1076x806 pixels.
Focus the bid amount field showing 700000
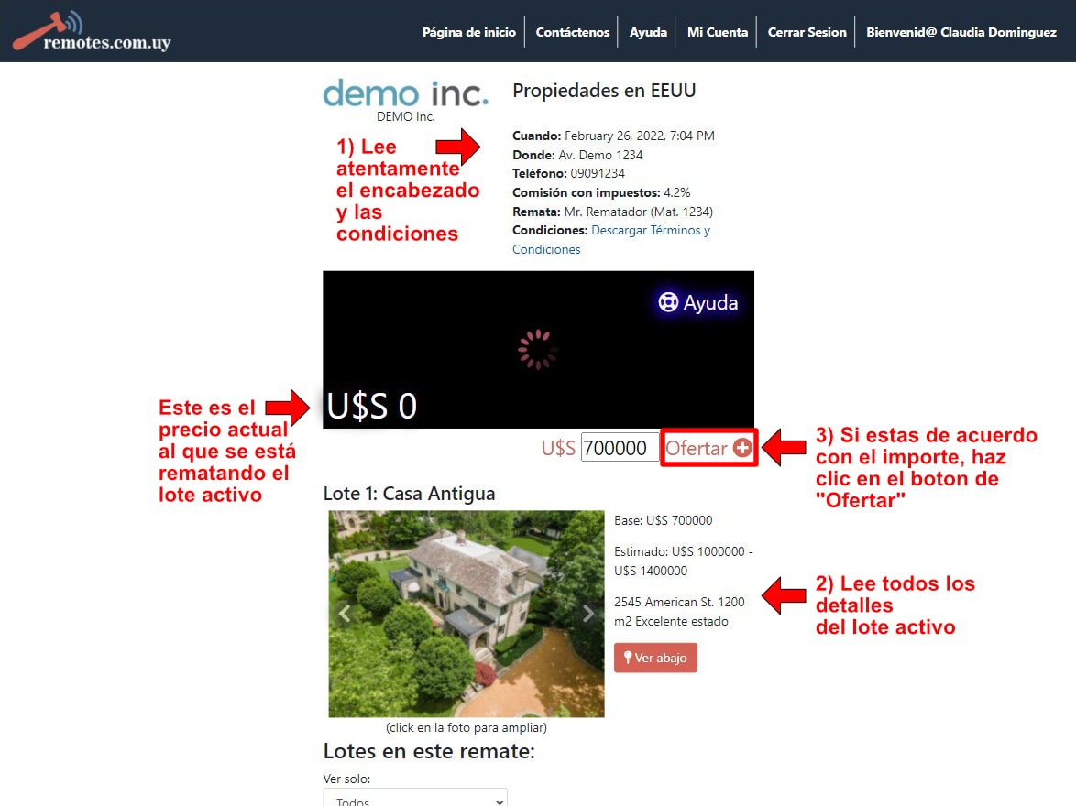[x=620, y=448]
